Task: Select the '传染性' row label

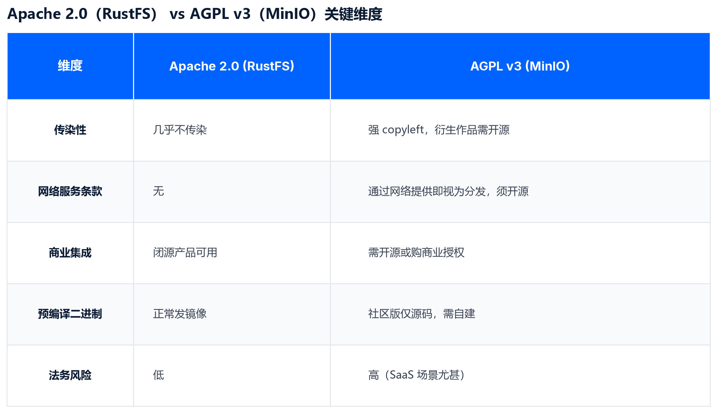Action: pos(70,130)
